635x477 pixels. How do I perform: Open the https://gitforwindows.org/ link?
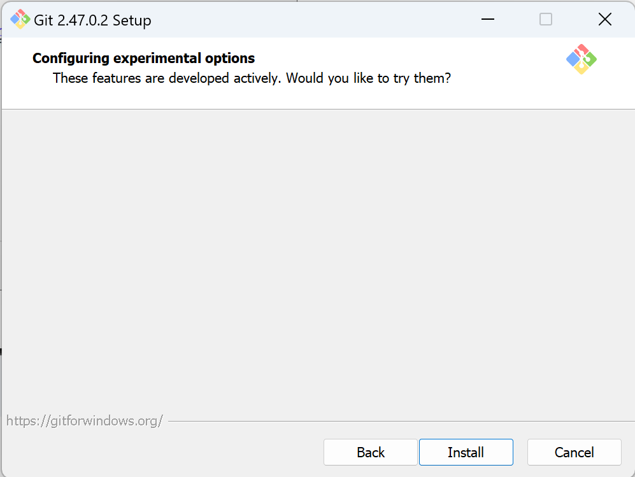85,421
